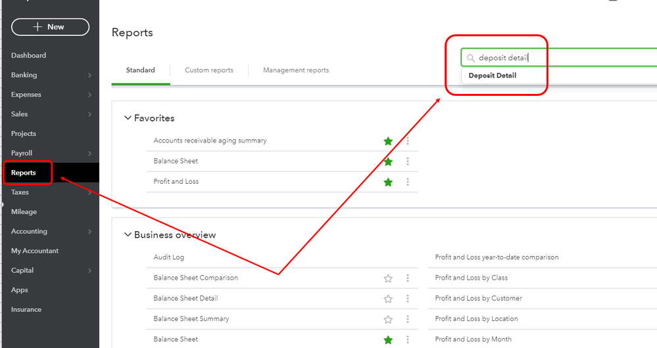Screen dimensions: 657x348
Task: Open more options for Balance Sheet Summary
Action: click(x=407, y=319)
